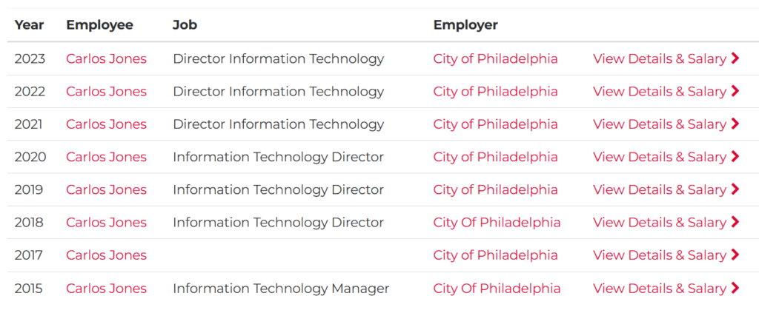The width and height of the screenshot is (759, 313).
Task: Click the Job column header
Action: tap(185, 24)
